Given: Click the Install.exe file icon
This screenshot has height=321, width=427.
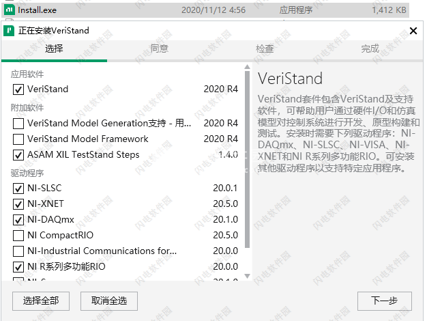Looking at the screenshot, I should point(10,10).
